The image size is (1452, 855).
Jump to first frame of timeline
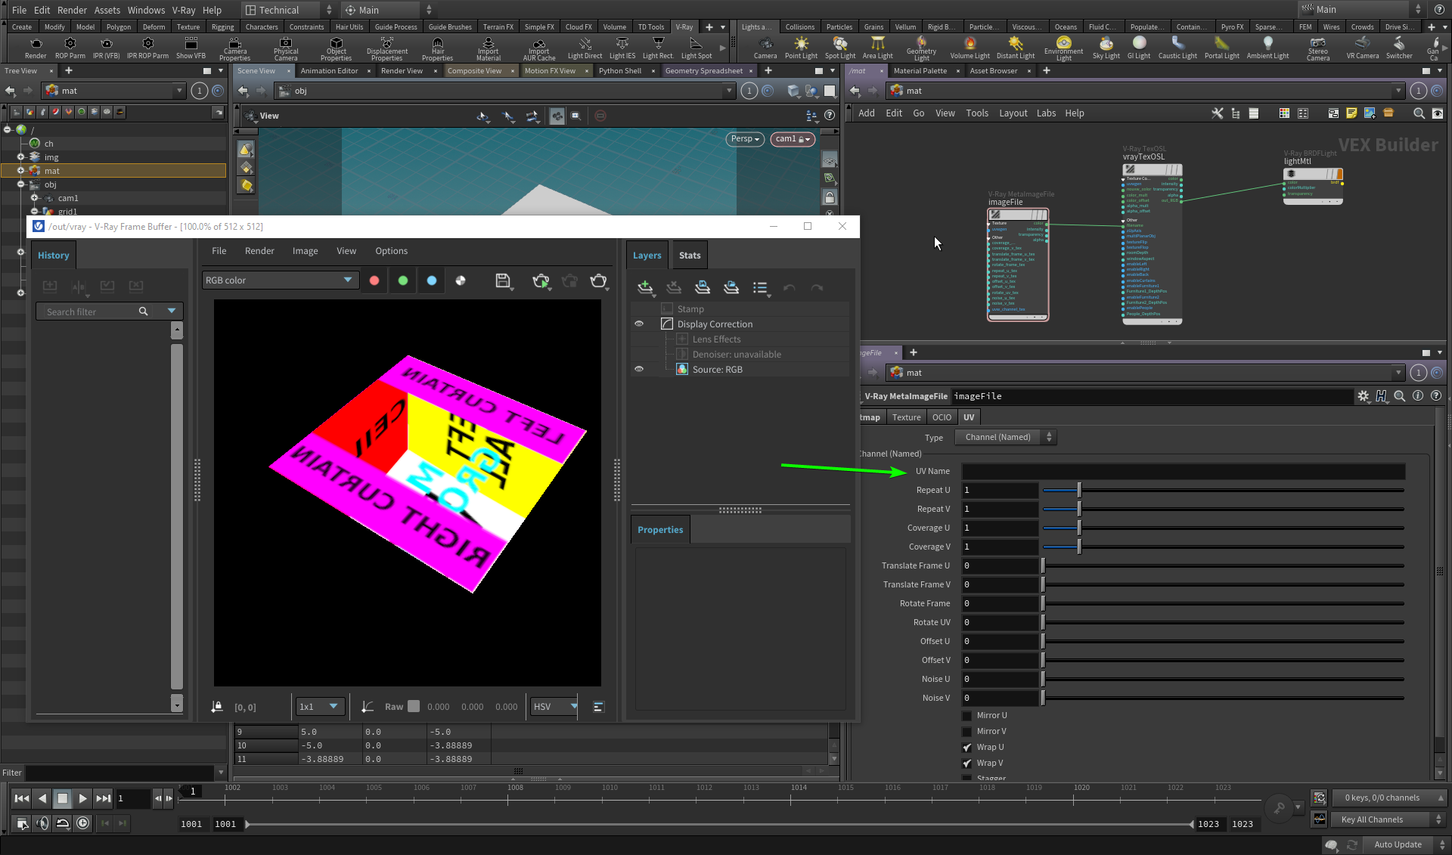click(x=22, y=798)
